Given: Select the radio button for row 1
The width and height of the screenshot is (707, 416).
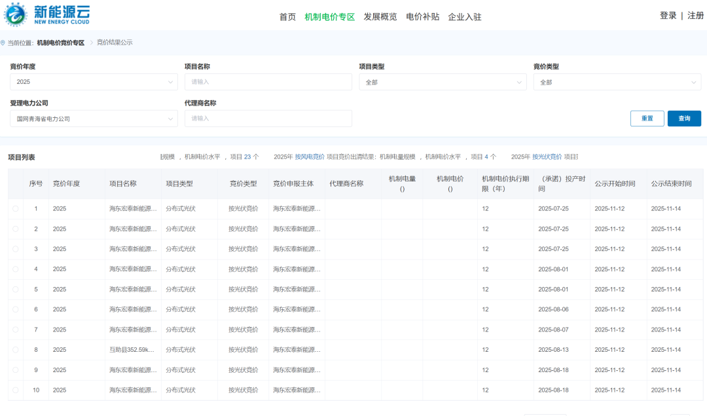Looking at the screenshot, I should pos(16,209).
